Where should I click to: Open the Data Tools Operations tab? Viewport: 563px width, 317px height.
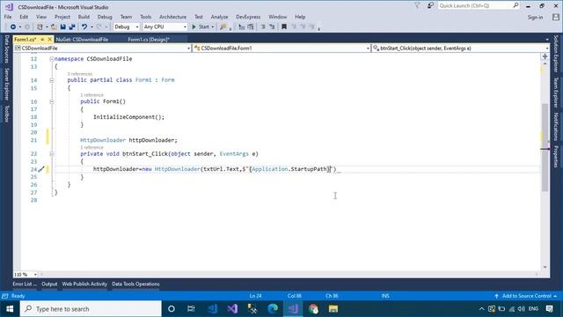point(135,284)
